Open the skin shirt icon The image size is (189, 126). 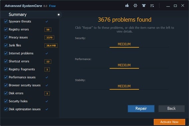click(x=144, y=6)
